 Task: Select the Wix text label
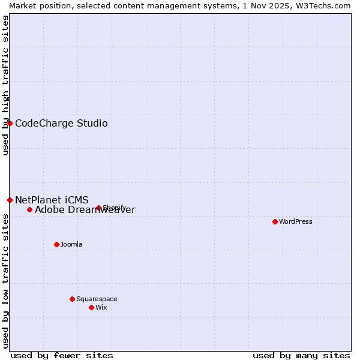click(x=101, y=308)
